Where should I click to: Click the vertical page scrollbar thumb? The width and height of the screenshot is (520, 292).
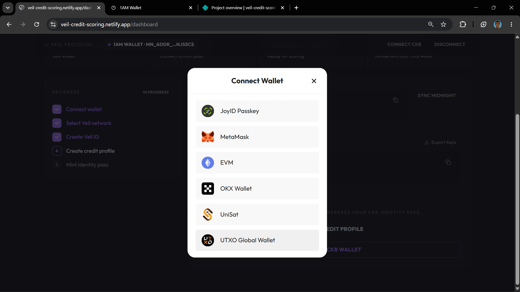point(517,199)
